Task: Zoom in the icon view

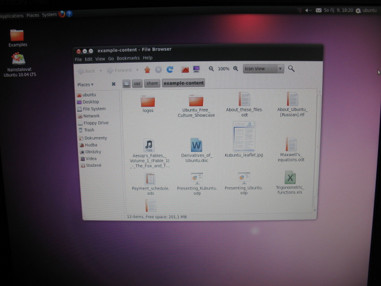Action: [x=236, y=69]
